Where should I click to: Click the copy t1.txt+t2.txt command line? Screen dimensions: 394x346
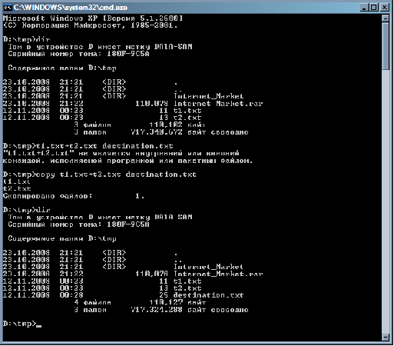point(100,175)
